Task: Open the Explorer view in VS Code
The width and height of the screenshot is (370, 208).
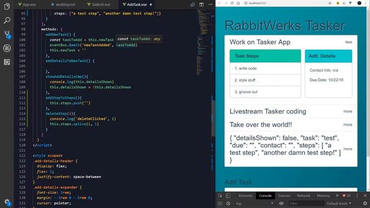Action: point(7,6)
